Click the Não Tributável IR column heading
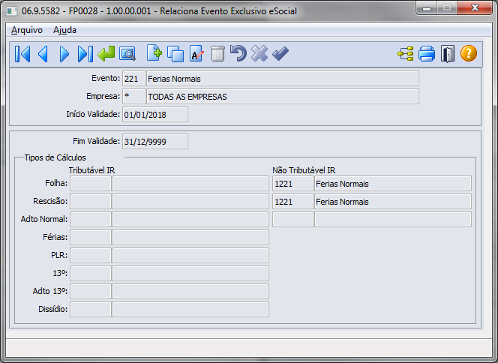The image size is (498, 363). (x=304, y=170)
